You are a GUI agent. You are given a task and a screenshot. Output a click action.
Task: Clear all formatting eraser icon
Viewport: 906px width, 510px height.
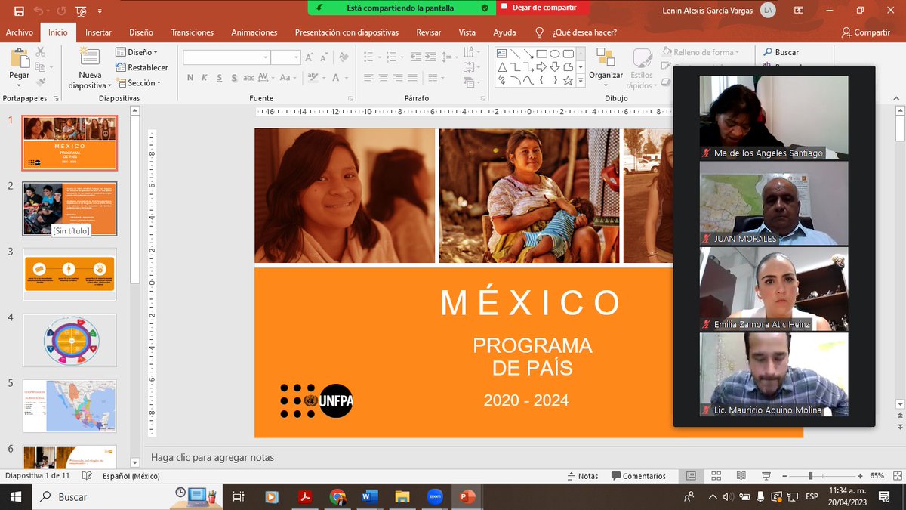pos(344,57)
